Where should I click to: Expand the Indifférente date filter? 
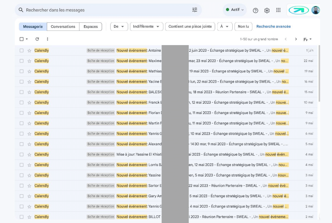pyautogui.click(x=146, y=27)
